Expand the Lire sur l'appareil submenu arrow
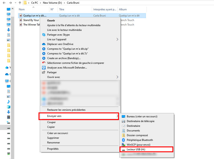The width and height of the screenshot is (214, 159). [117, 40]
